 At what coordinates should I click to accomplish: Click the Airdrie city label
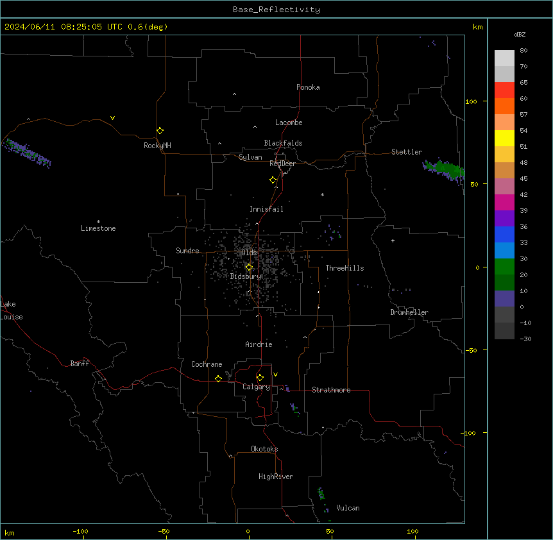pos(259,344)
